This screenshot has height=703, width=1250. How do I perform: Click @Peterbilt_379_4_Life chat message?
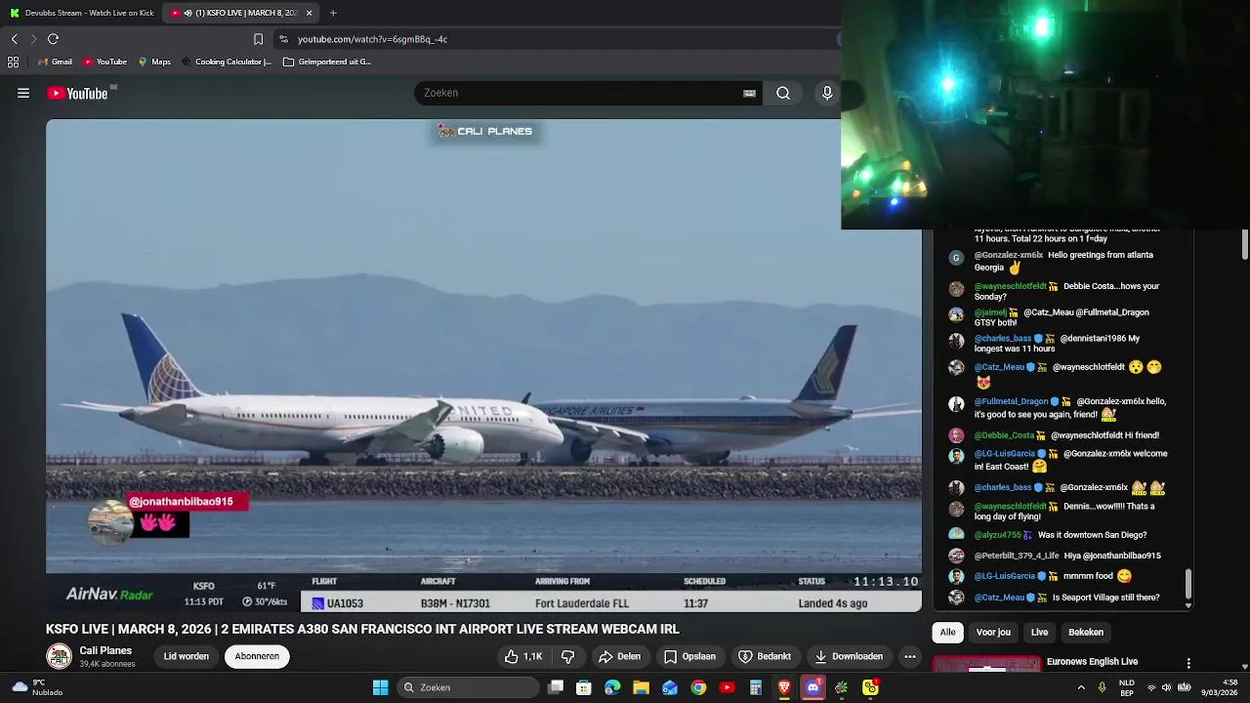pos(1055,556)
